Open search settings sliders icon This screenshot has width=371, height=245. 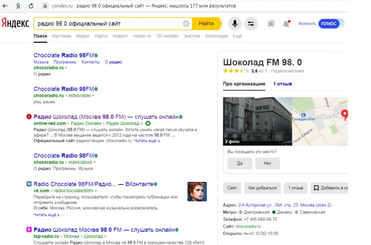251,23
